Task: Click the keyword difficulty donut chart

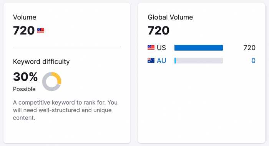Action: tap(51, 82)
